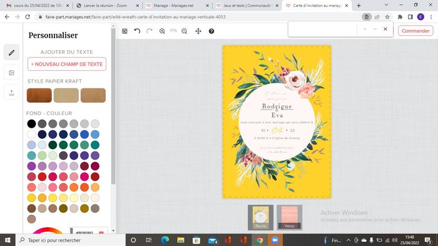Toggle the grid selection icon in editor toolbar
Screen dimensions: 438x246
[125, 31]
